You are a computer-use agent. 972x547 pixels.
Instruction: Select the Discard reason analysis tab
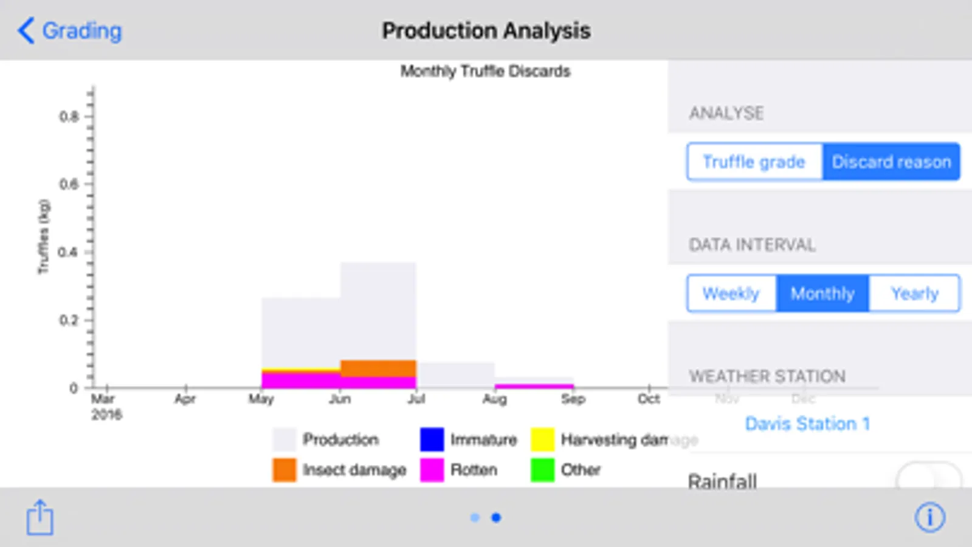coord(891,162)
